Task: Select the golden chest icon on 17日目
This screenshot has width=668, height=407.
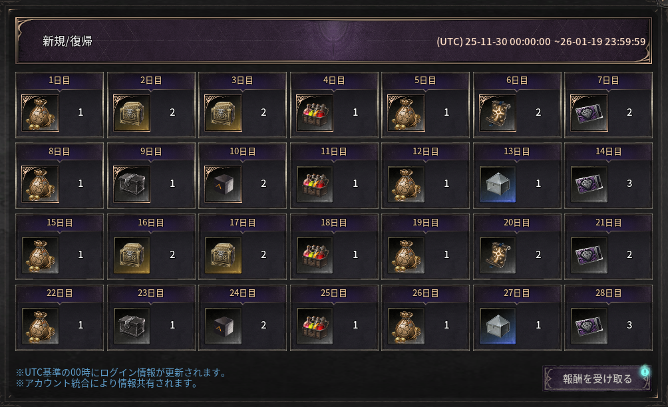Action: pyautogui.click(x=224, y=255)
